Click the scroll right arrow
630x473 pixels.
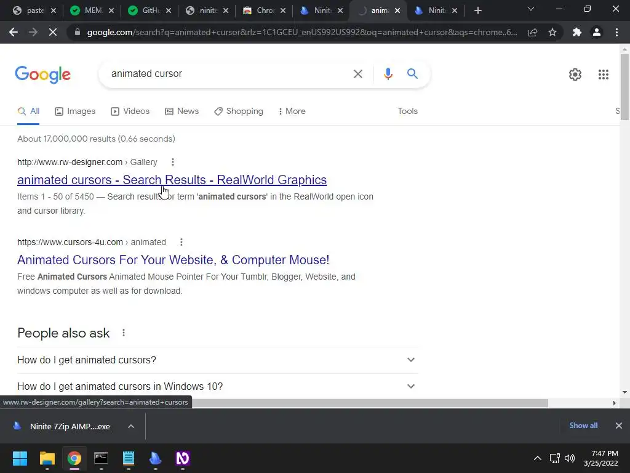pos(615,403)
